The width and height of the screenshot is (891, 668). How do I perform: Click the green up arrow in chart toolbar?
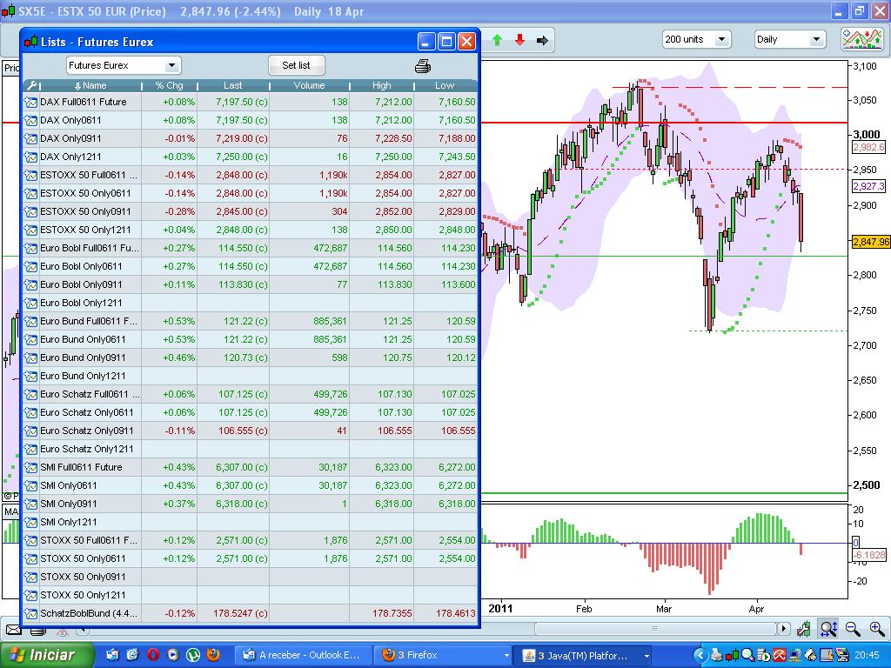[497, 40]
